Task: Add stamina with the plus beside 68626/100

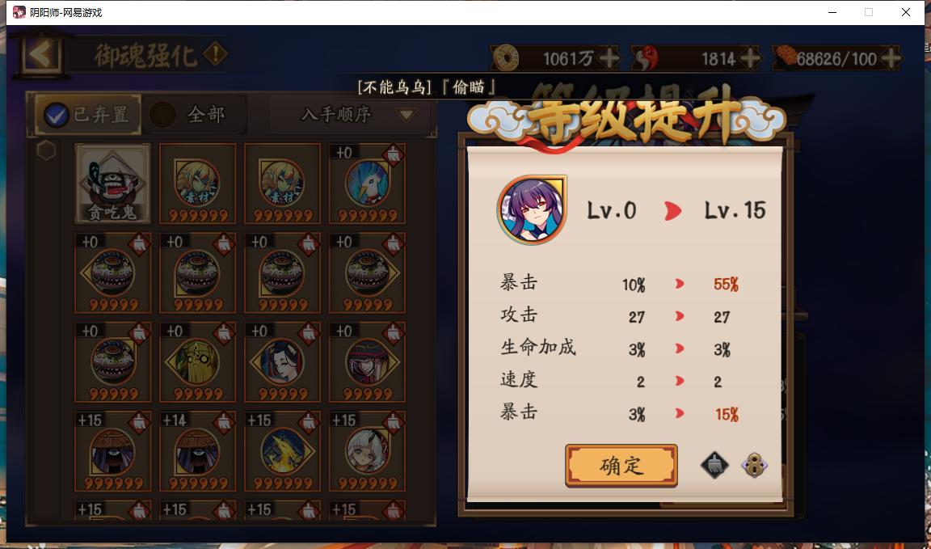Action: 892,58
